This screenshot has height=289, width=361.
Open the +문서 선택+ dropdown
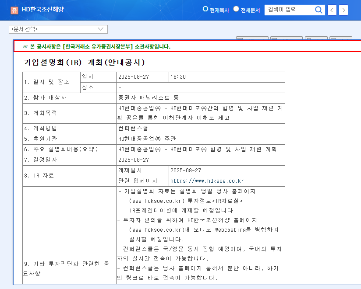click(58, 29)
